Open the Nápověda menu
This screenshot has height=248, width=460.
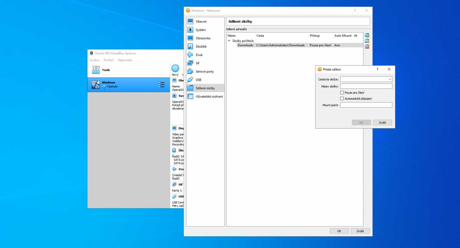point(125,60)
